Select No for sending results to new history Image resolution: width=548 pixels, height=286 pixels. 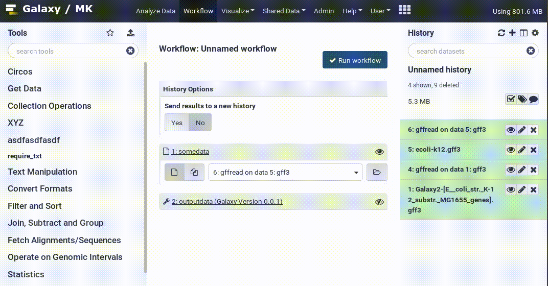click(200, 123)
